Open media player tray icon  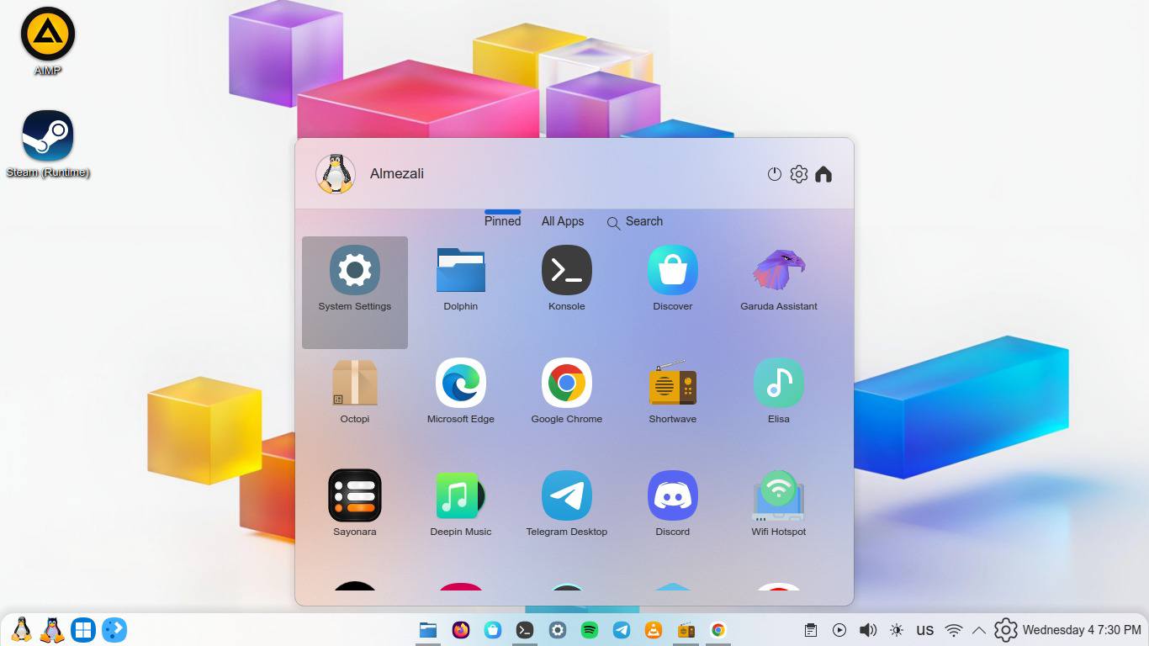pyautogui.click(x=839, y=630)
